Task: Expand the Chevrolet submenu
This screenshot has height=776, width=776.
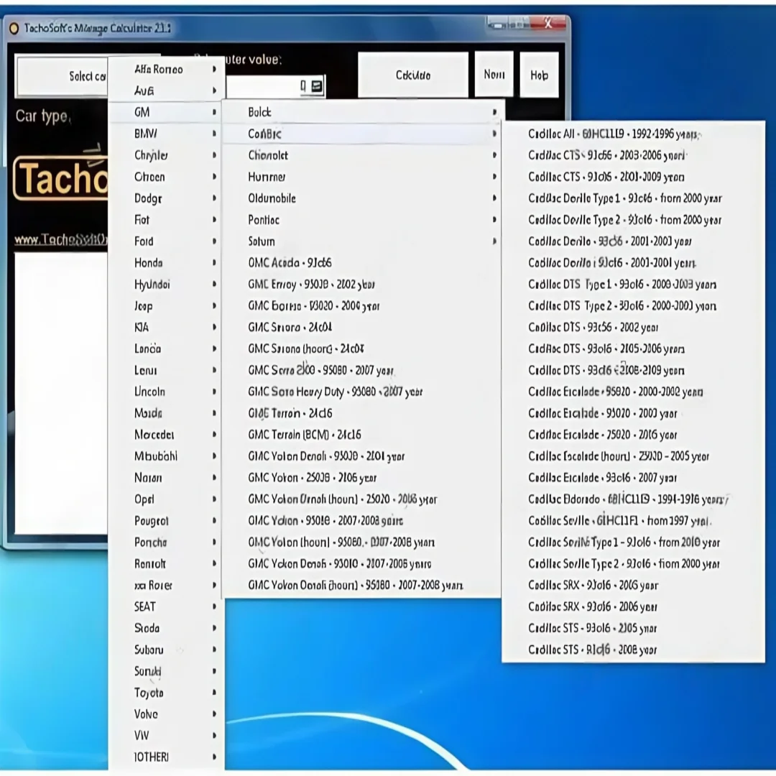Action: [361, 155]
